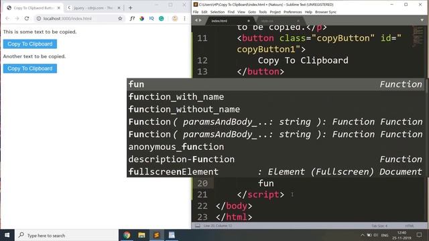The height and width of the screenshot is (241, 429).
Task: Show hidden system tray icons
Action: pyautogui.click(x=362, y=235)
